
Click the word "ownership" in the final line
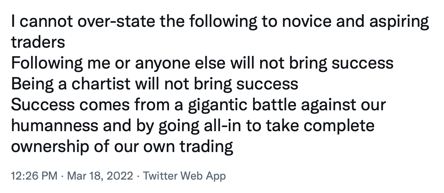pos(50,147)
